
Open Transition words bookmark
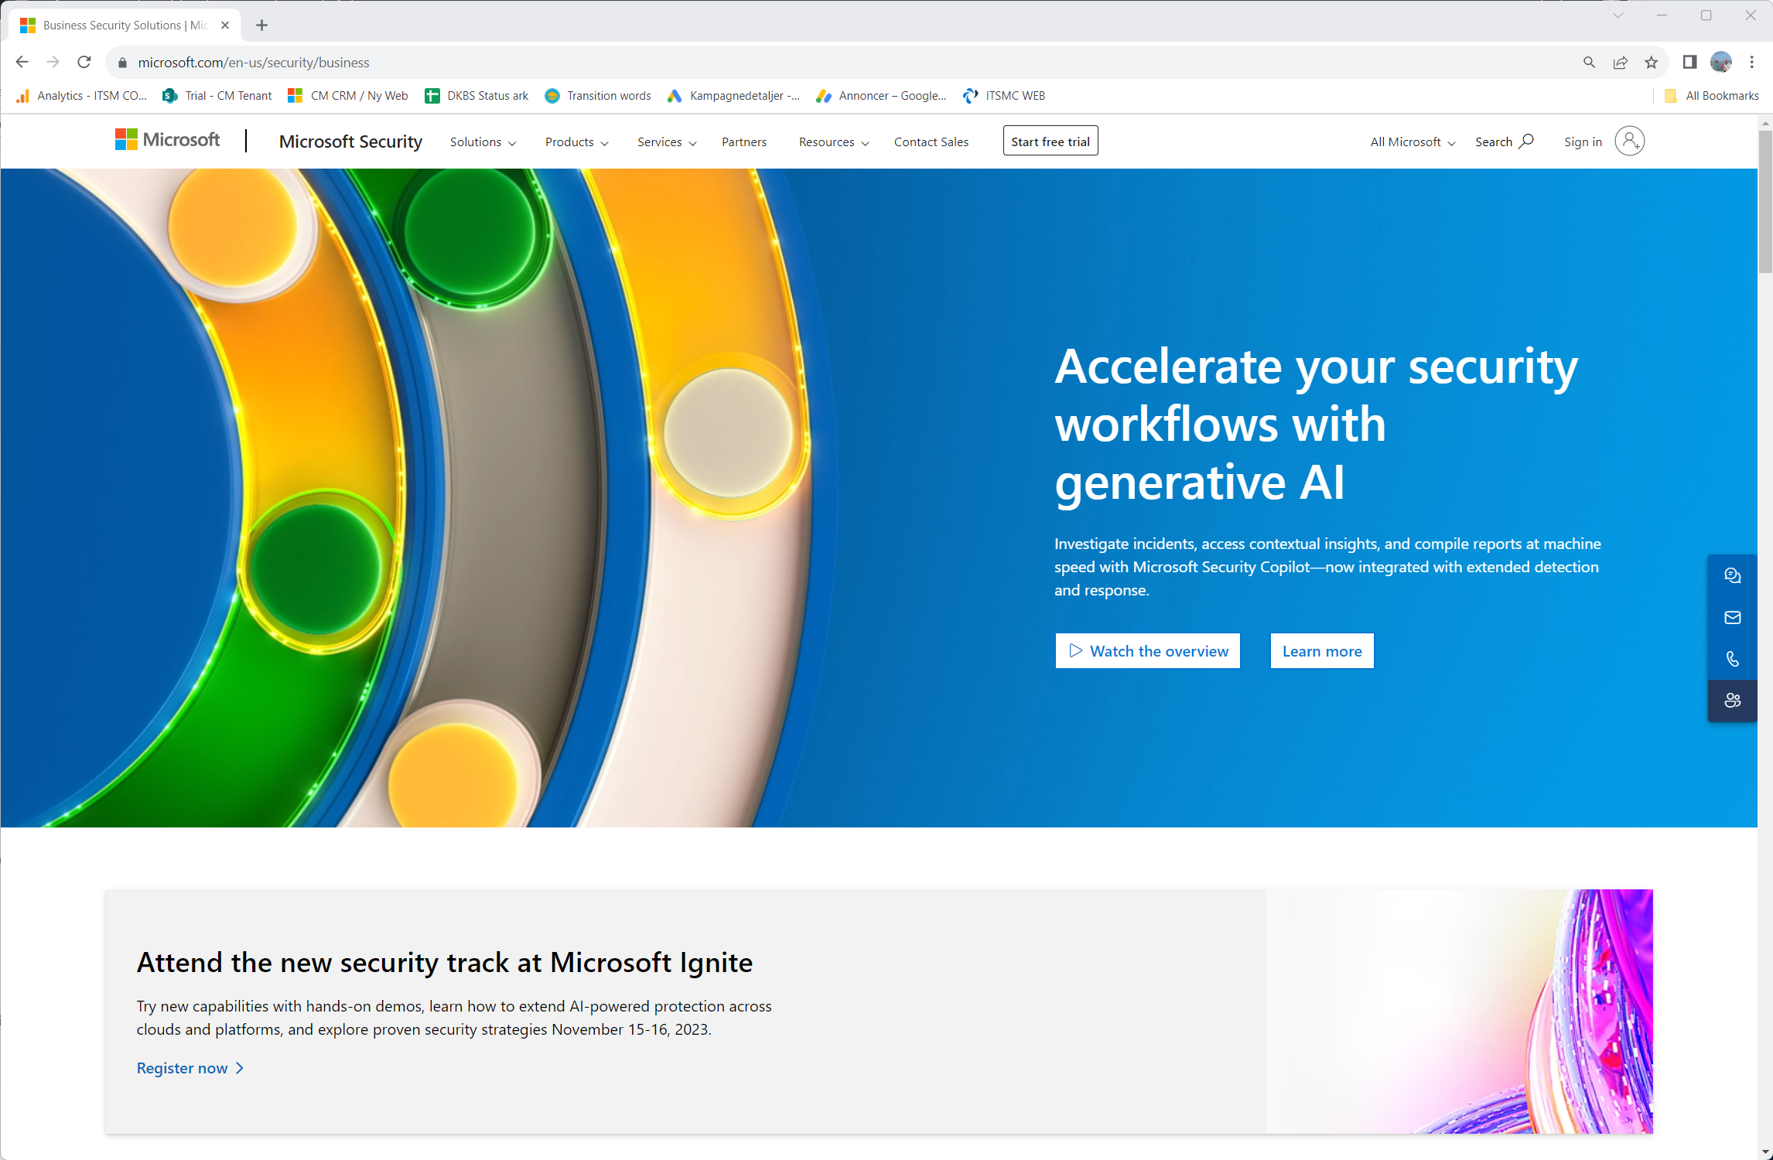(x=598, y=96)
